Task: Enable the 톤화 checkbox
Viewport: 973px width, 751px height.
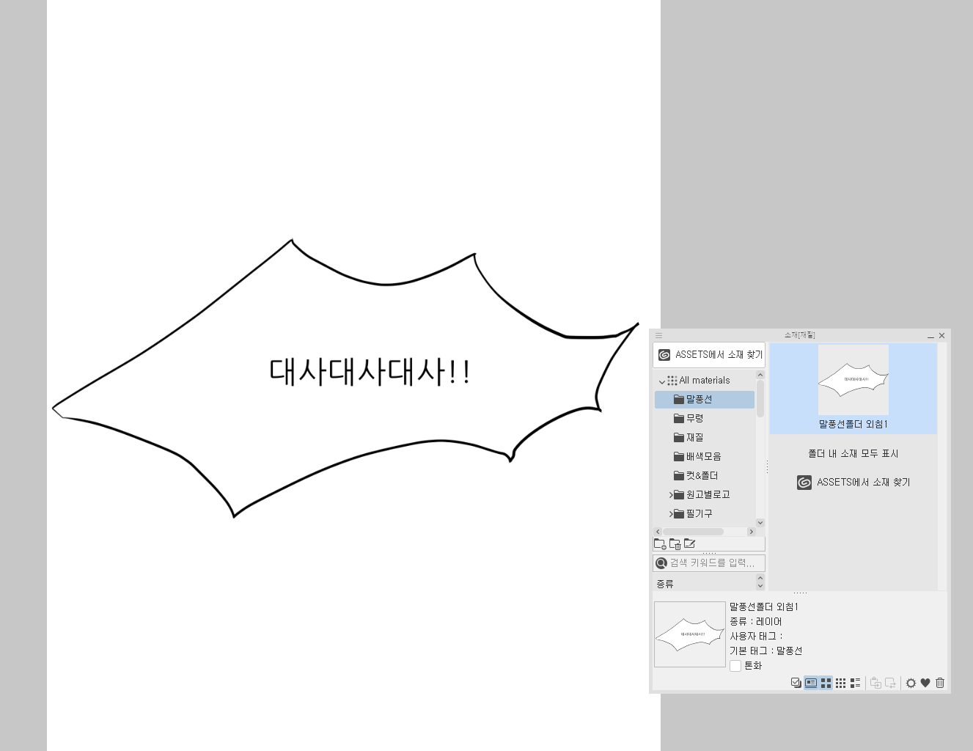Action: [x=735, y=666]
